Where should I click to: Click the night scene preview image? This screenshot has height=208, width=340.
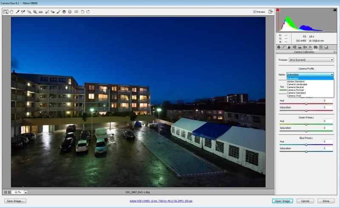[138, 102]
